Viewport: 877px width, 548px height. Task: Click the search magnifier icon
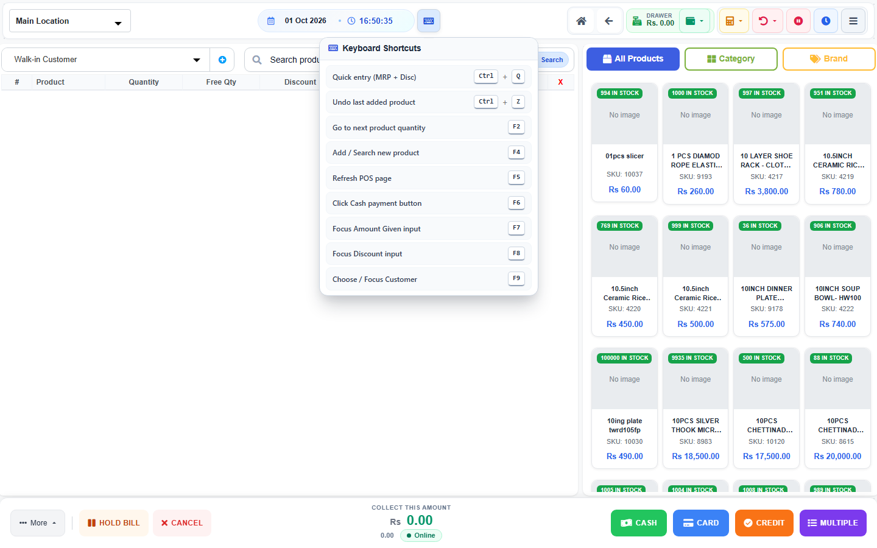[x=257, y=60]
